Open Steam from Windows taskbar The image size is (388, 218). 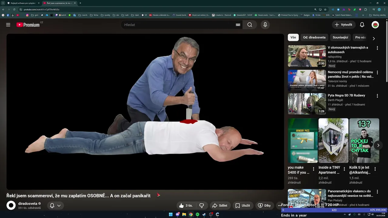(204, 214)
